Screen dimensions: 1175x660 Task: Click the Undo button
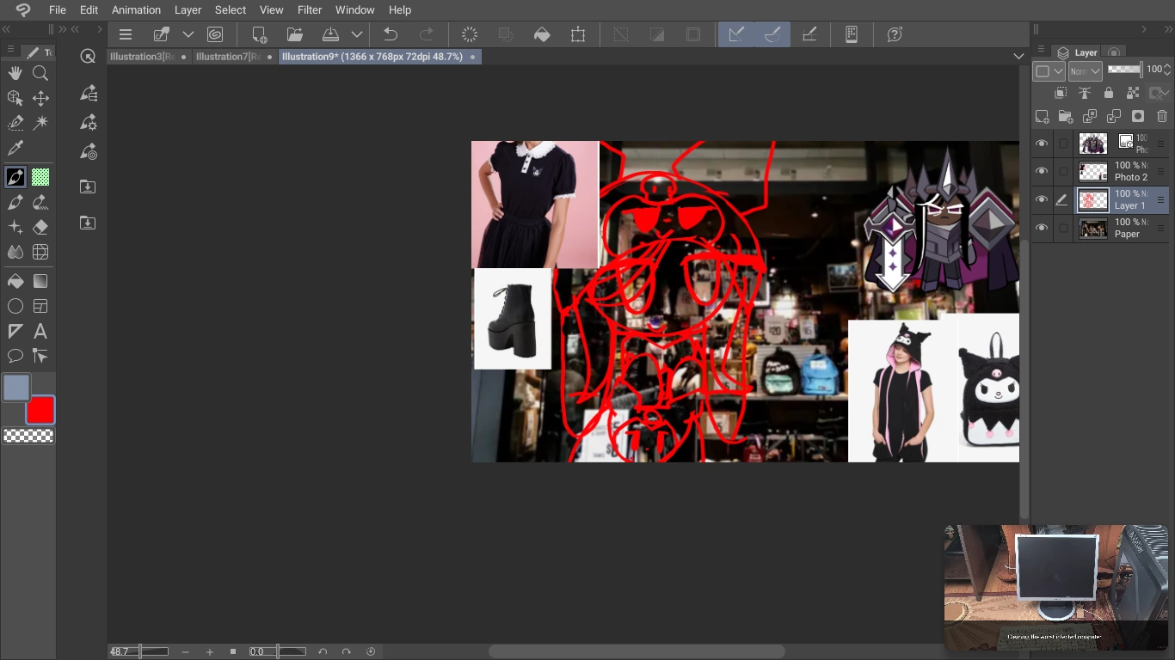point(390,34)
